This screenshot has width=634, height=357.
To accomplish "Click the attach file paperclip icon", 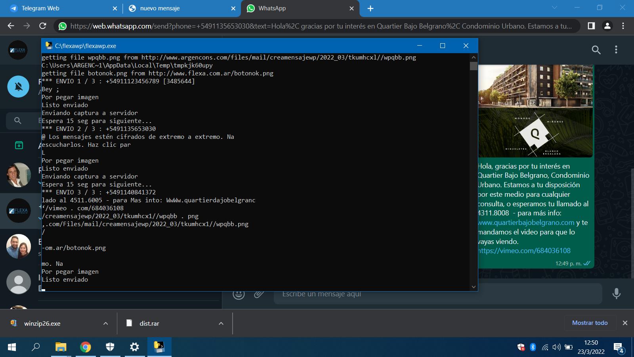I will click(x=259, y=294).
